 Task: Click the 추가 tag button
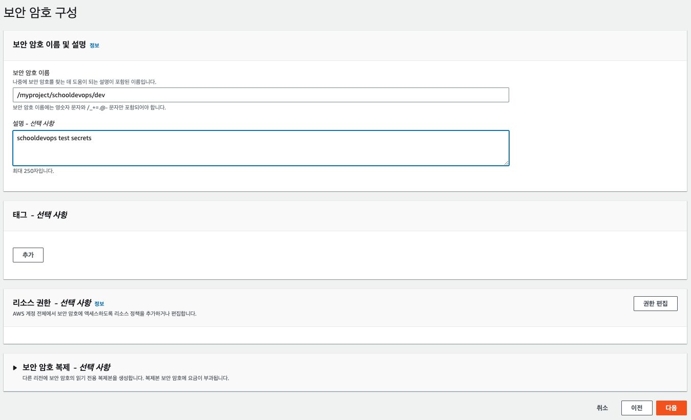tap(28, 255)
